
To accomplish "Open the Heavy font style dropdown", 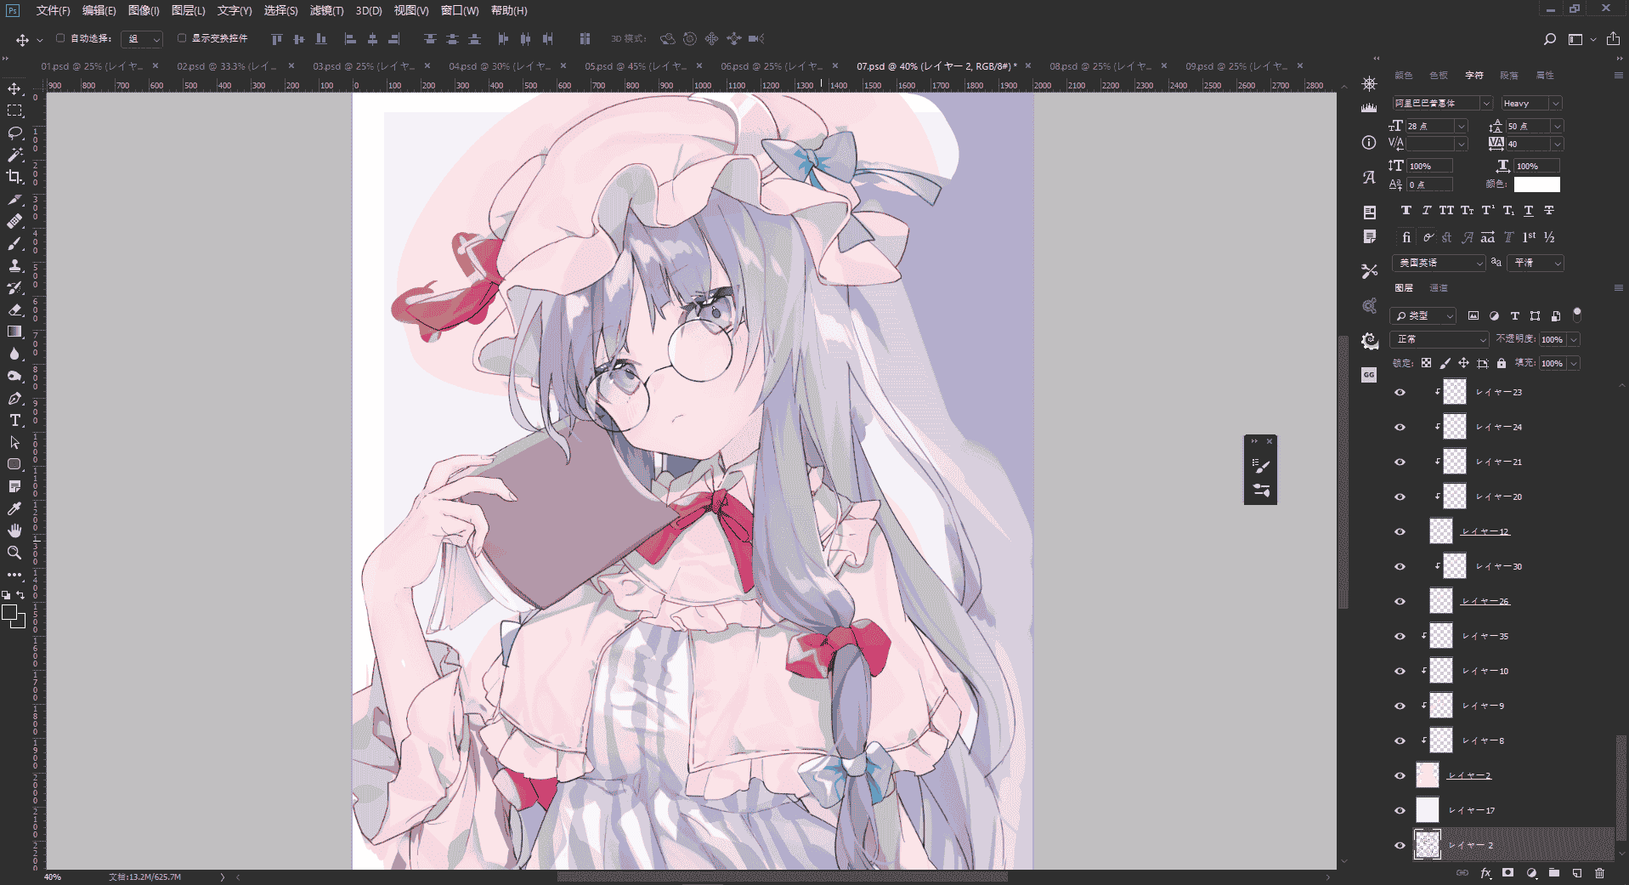I will 1531,103.
